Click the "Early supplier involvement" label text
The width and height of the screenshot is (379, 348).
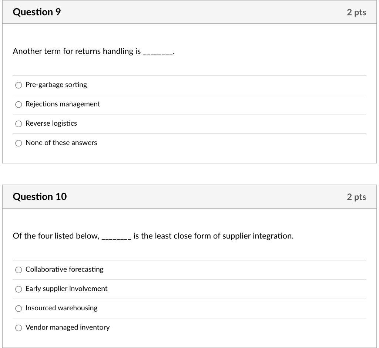click(x=66, y=289)
